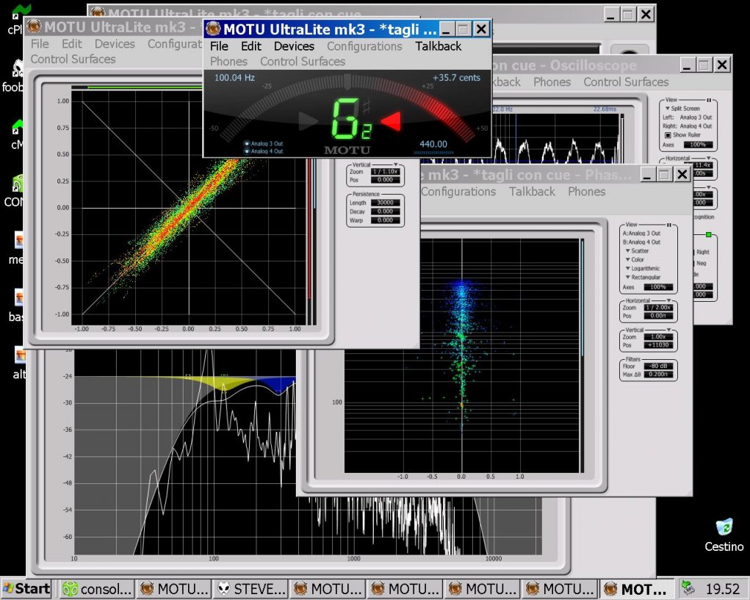
Task: Open File menu in tuner window
Action: (x=219, y=46)
